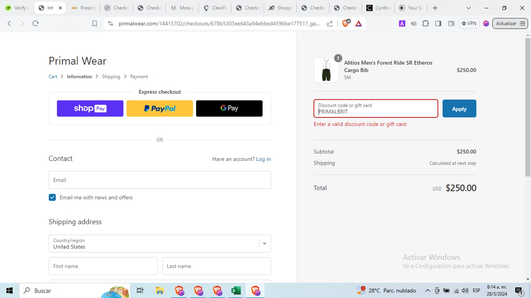The height and width of the screenshot is (298, 531).
Task: Open the taskbar clock and date
Action: click(497, 291)
